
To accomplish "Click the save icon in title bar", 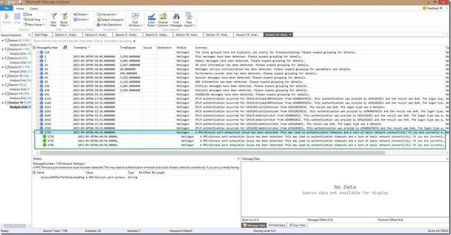I will point(20,2).
